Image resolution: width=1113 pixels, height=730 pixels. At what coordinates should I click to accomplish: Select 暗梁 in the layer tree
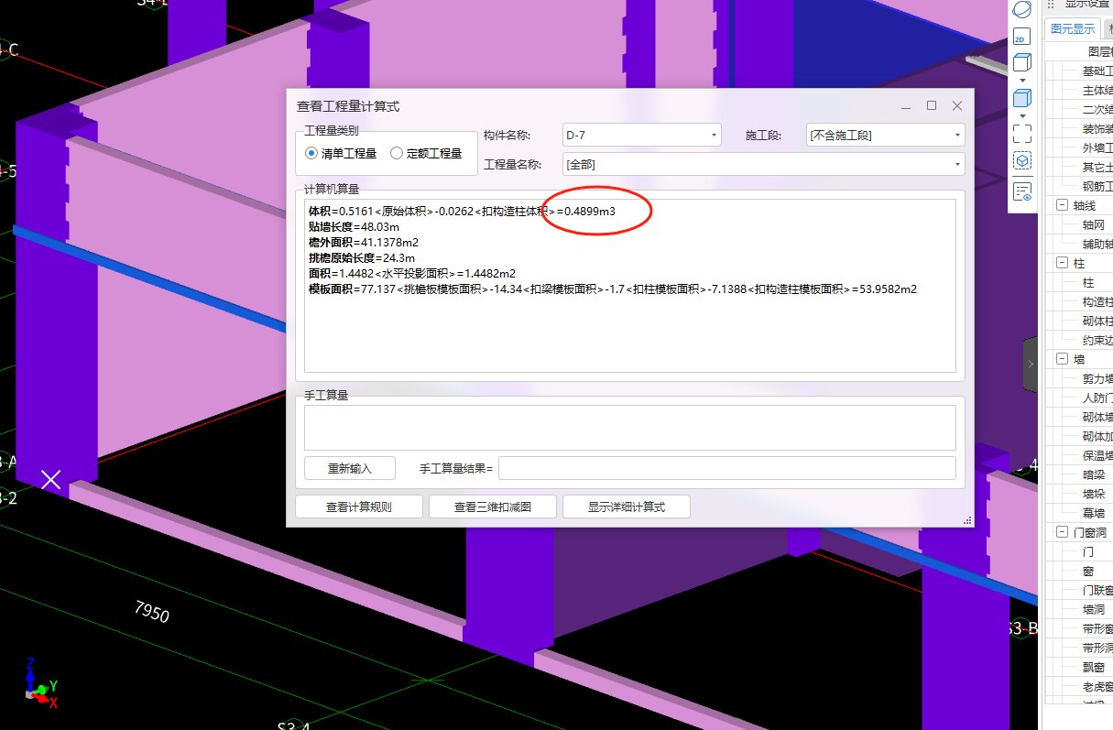tap(1094, 475)
